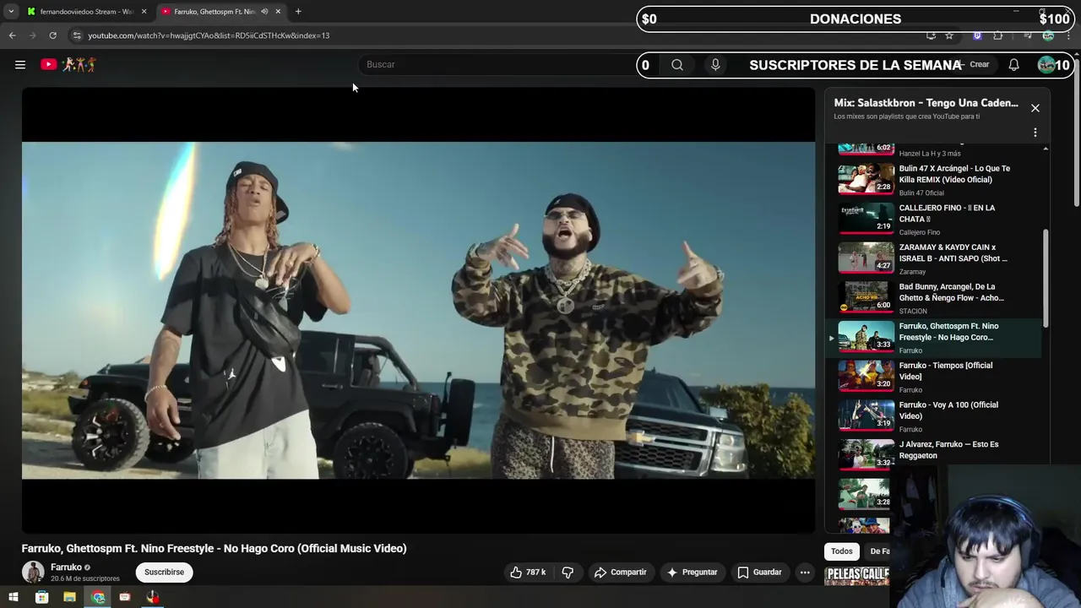Open the browser extensions puzzle icon
The height and width of the screenshot is (608, 1081).
pos(998,35)
